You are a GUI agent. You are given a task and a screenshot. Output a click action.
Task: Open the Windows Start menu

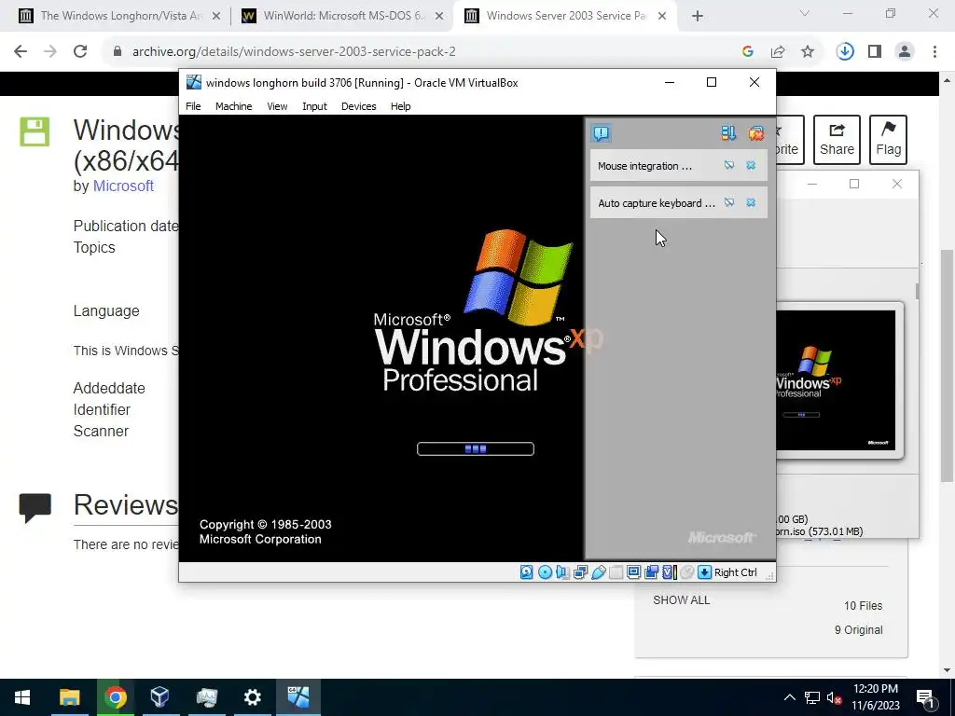coord(22,697)
